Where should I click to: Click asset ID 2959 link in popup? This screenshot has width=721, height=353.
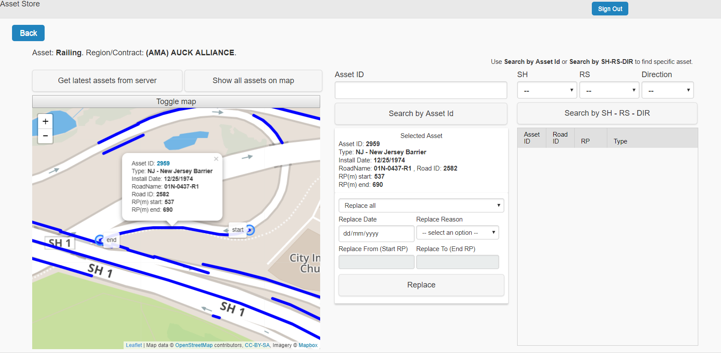(x=163, y=163)
